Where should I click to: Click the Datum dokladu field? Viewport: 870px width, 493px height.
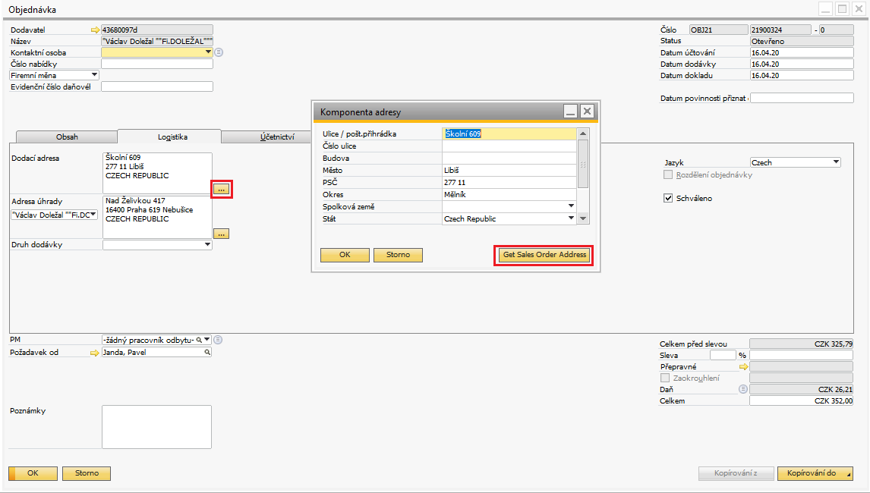(x=802, y=75)
